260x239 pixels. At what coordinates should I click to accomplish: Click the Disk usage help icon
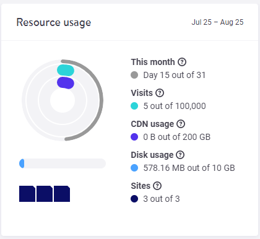click(x=180, y=155)
